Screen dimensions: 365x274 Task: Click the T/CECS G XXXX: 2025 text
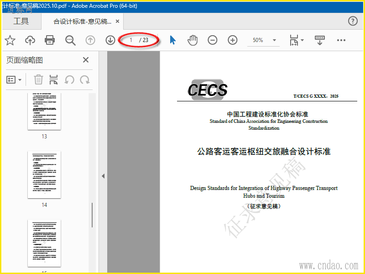pos(316,96)
